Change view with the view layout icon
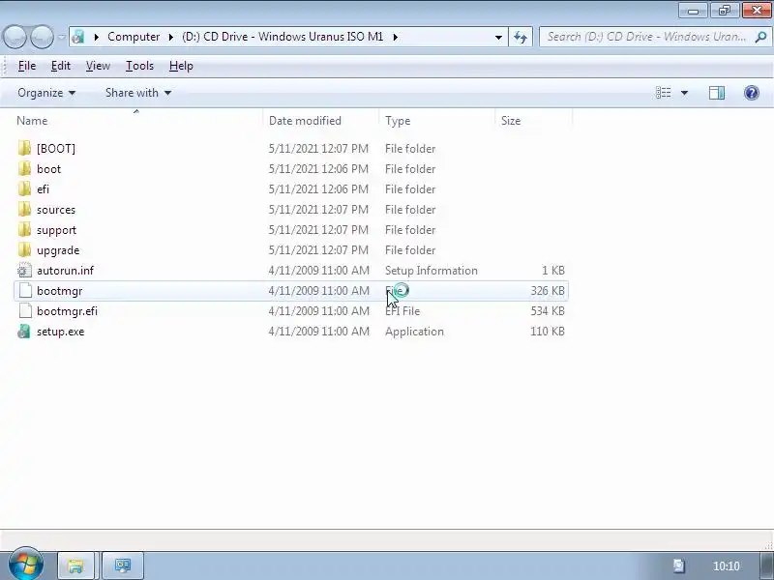 (663, 93)
